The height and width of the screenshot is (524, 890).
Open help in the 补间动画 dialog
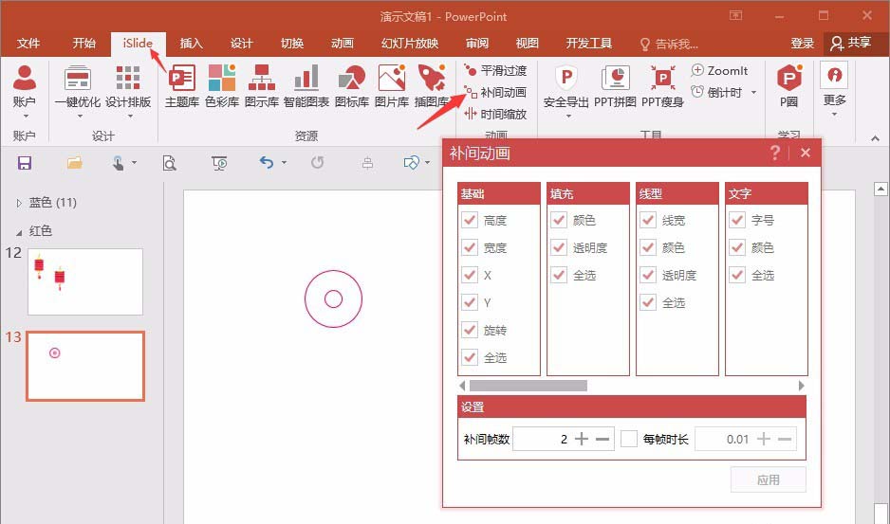coord(775,153)
